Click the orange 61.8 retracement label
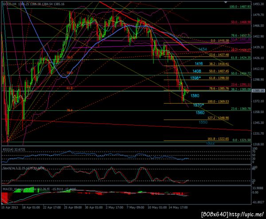 (70, 88)
